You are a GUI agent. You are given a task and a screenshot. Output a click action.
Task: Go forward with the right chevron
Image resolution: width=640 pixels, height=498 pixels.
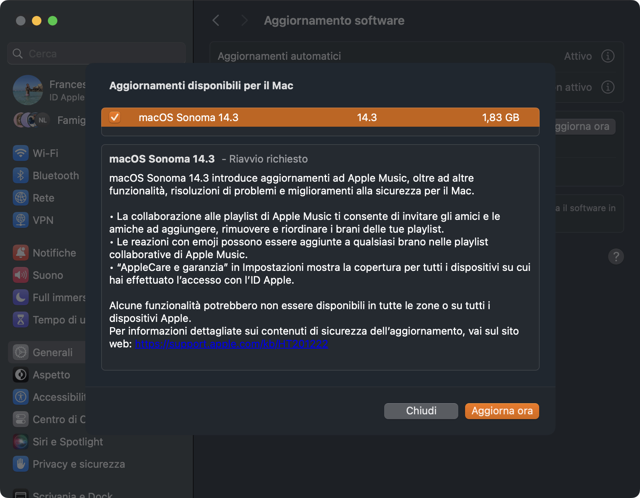(244, 20)
